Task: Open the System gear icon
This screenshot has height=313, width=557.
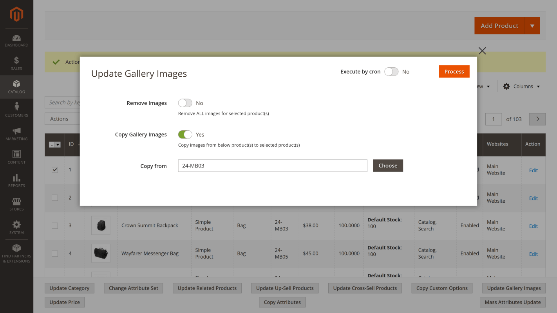Action: (x=16, y=225)
